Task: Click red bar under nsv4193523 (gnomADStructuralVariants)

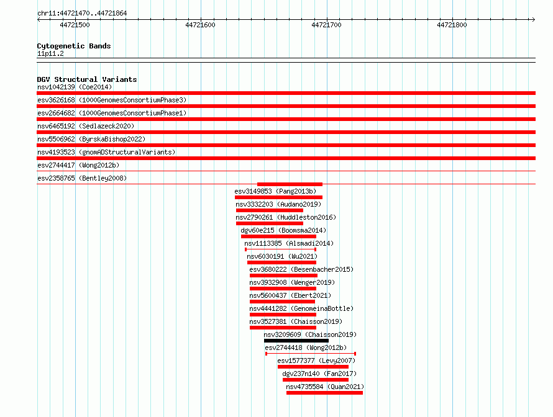Action: pyautogui.click(x=286, y=158)
